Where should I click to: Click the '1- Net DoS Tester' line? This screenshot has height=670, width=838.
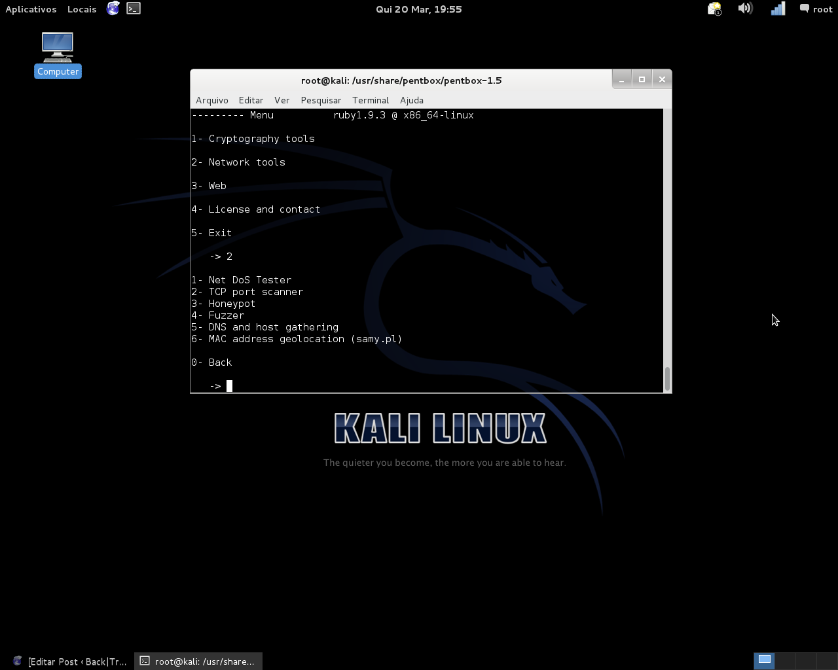click(242, 280)
